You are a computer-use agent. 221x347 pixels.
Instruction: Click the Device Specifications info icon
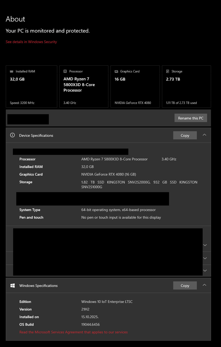[12, 135]
